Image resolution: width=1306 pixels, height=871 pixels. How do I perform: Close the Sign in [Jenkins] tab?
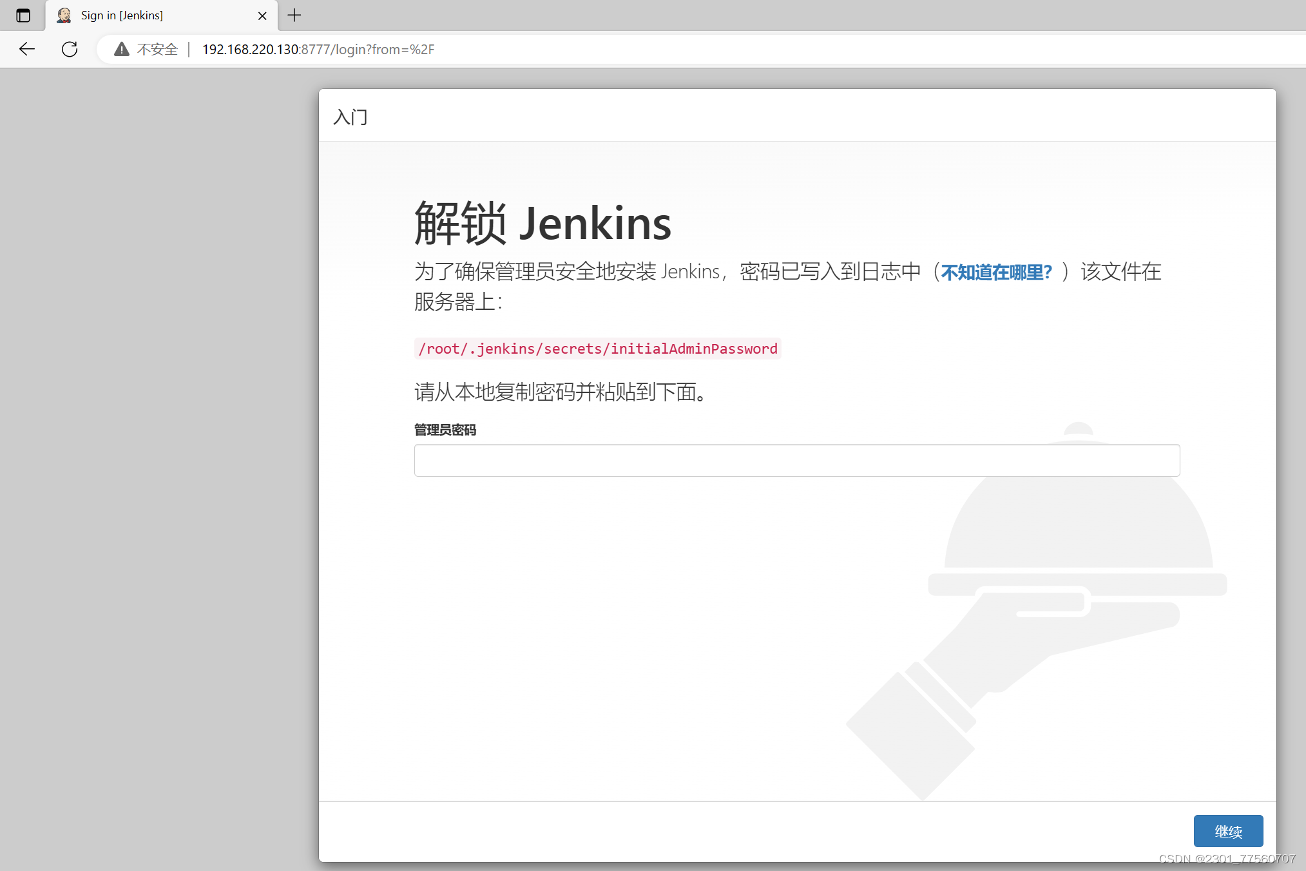tap(262, 15)
